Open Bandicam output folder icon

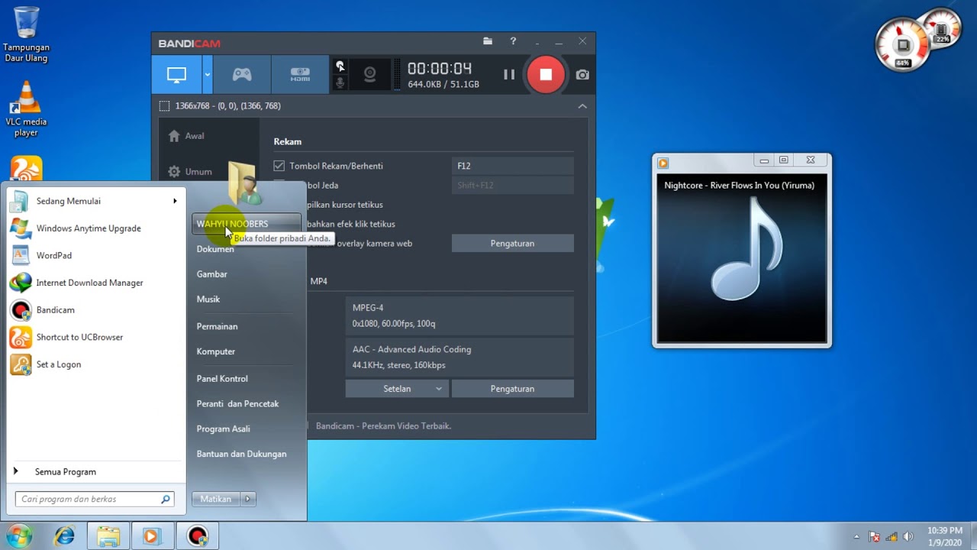pyautogui.click(x=488, y=41)
